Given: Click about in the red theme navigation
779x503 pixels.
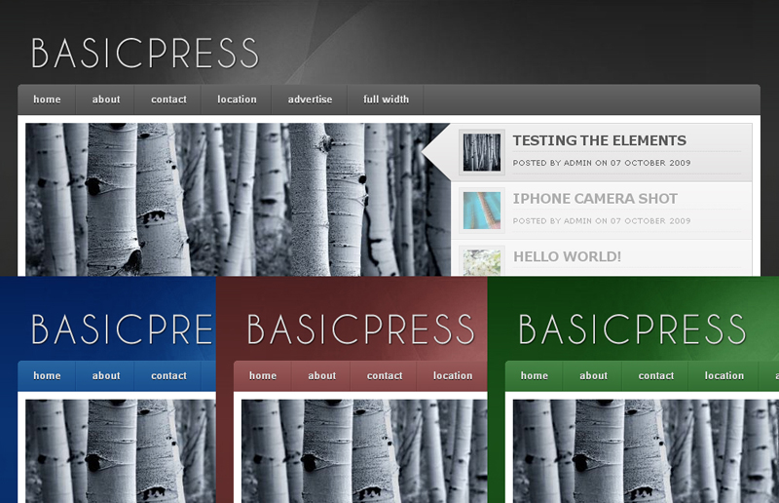Looking at the screenshot, I should click(x=321, y=376).
